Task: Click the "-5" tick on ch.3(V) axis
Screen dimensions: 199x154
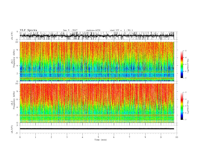Action: coord(17,133)
